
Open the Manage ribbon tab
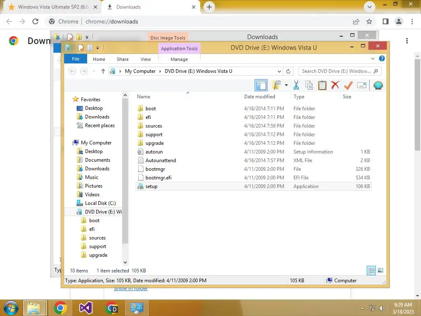pos(179,59)
